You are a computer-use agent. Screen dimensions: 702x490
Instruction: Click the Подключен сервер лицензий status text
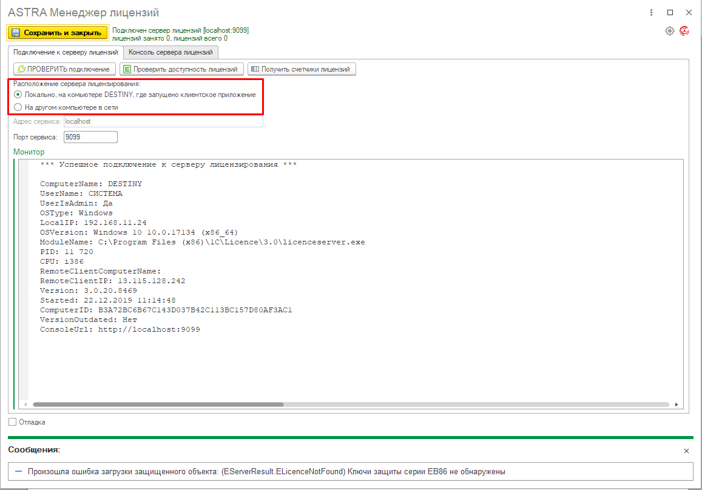click(x=180, y=30)
